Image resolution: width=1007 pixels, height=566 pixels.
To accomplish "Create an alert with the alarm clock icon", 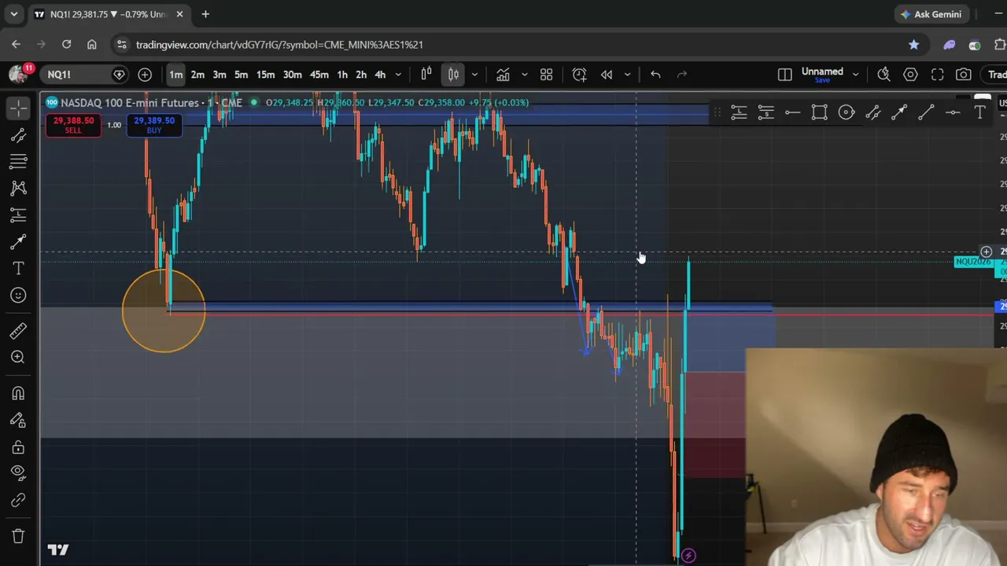I will pos(579,75).
